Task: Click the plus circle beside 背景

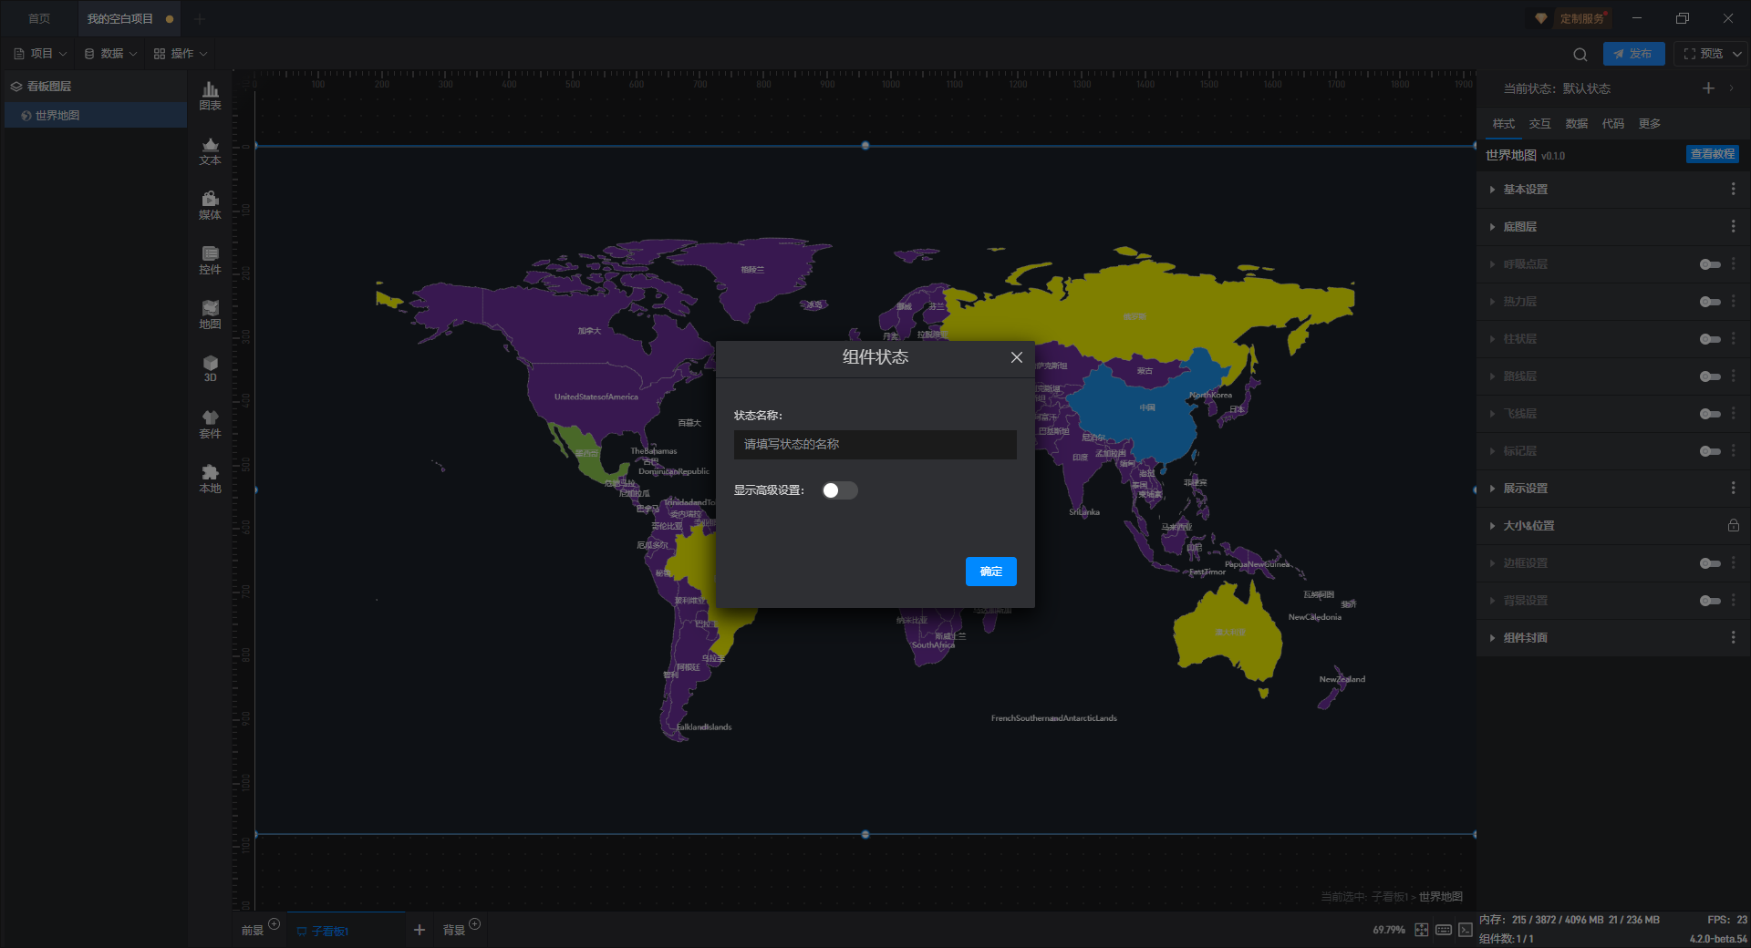Action: point(475,923)
